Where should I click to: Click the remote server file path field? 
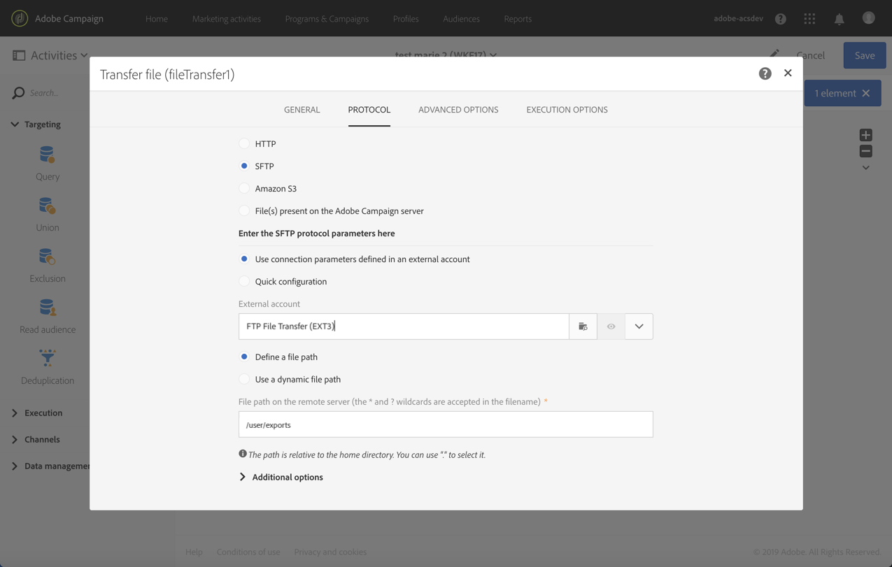pos(446,424)
